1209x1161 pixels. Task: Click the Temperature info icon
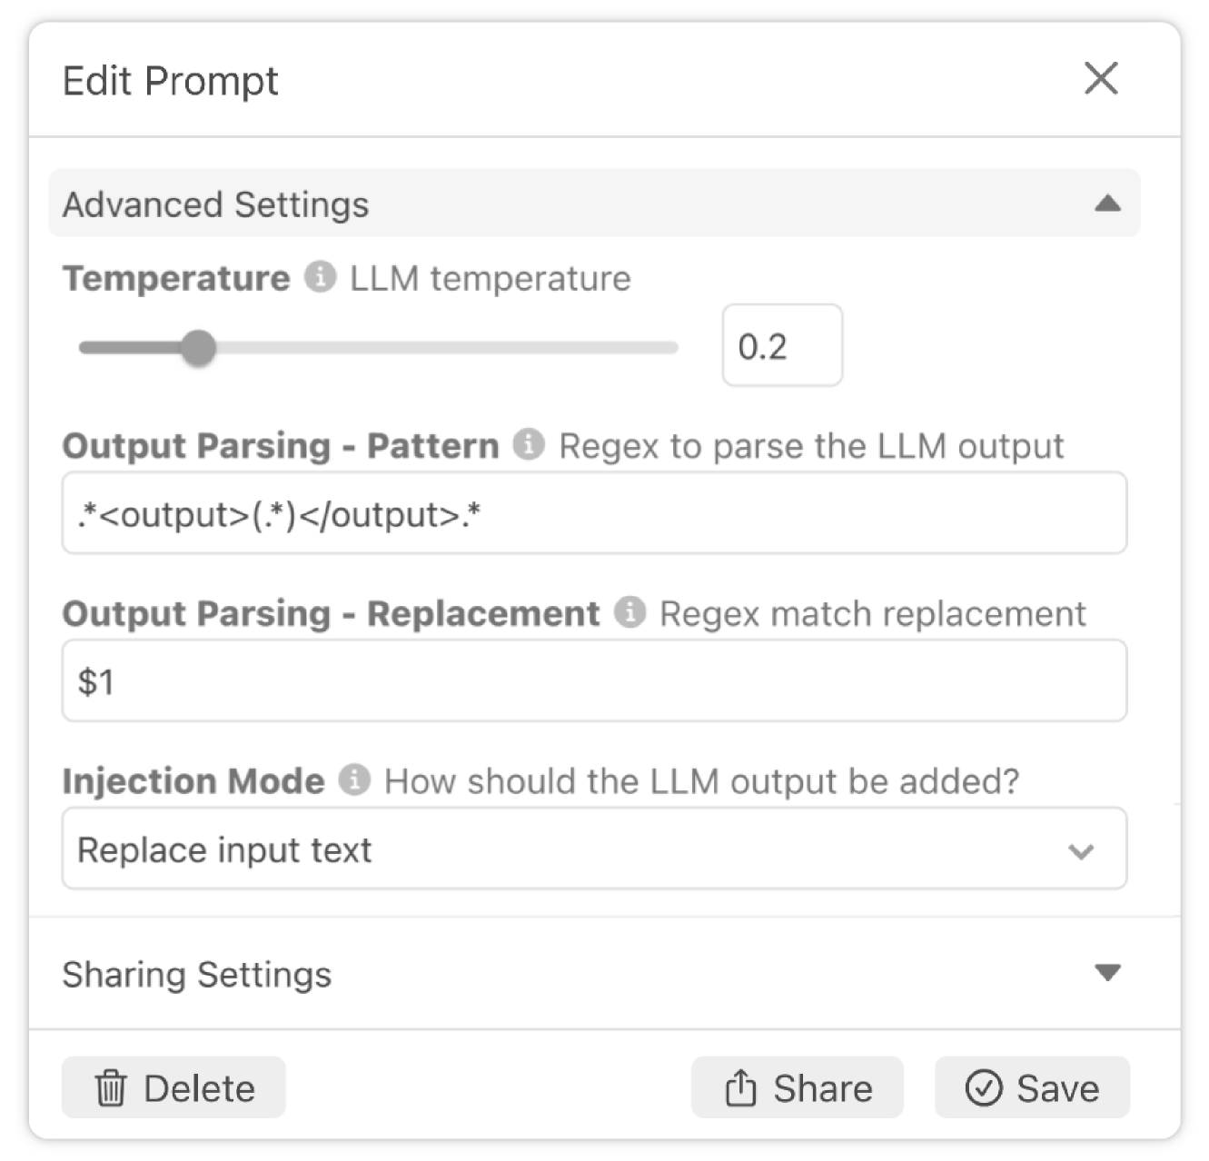point(320,277)
